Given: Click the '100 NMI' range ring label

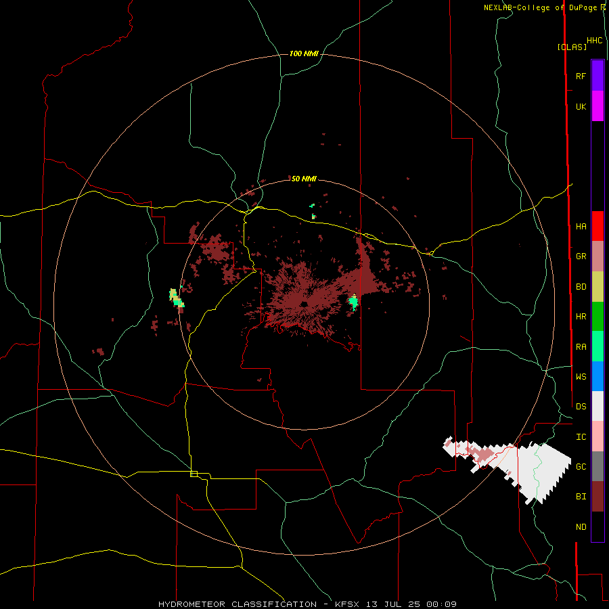Looking at the screenshot, I should pyautogui.click(x=304, y=53).
